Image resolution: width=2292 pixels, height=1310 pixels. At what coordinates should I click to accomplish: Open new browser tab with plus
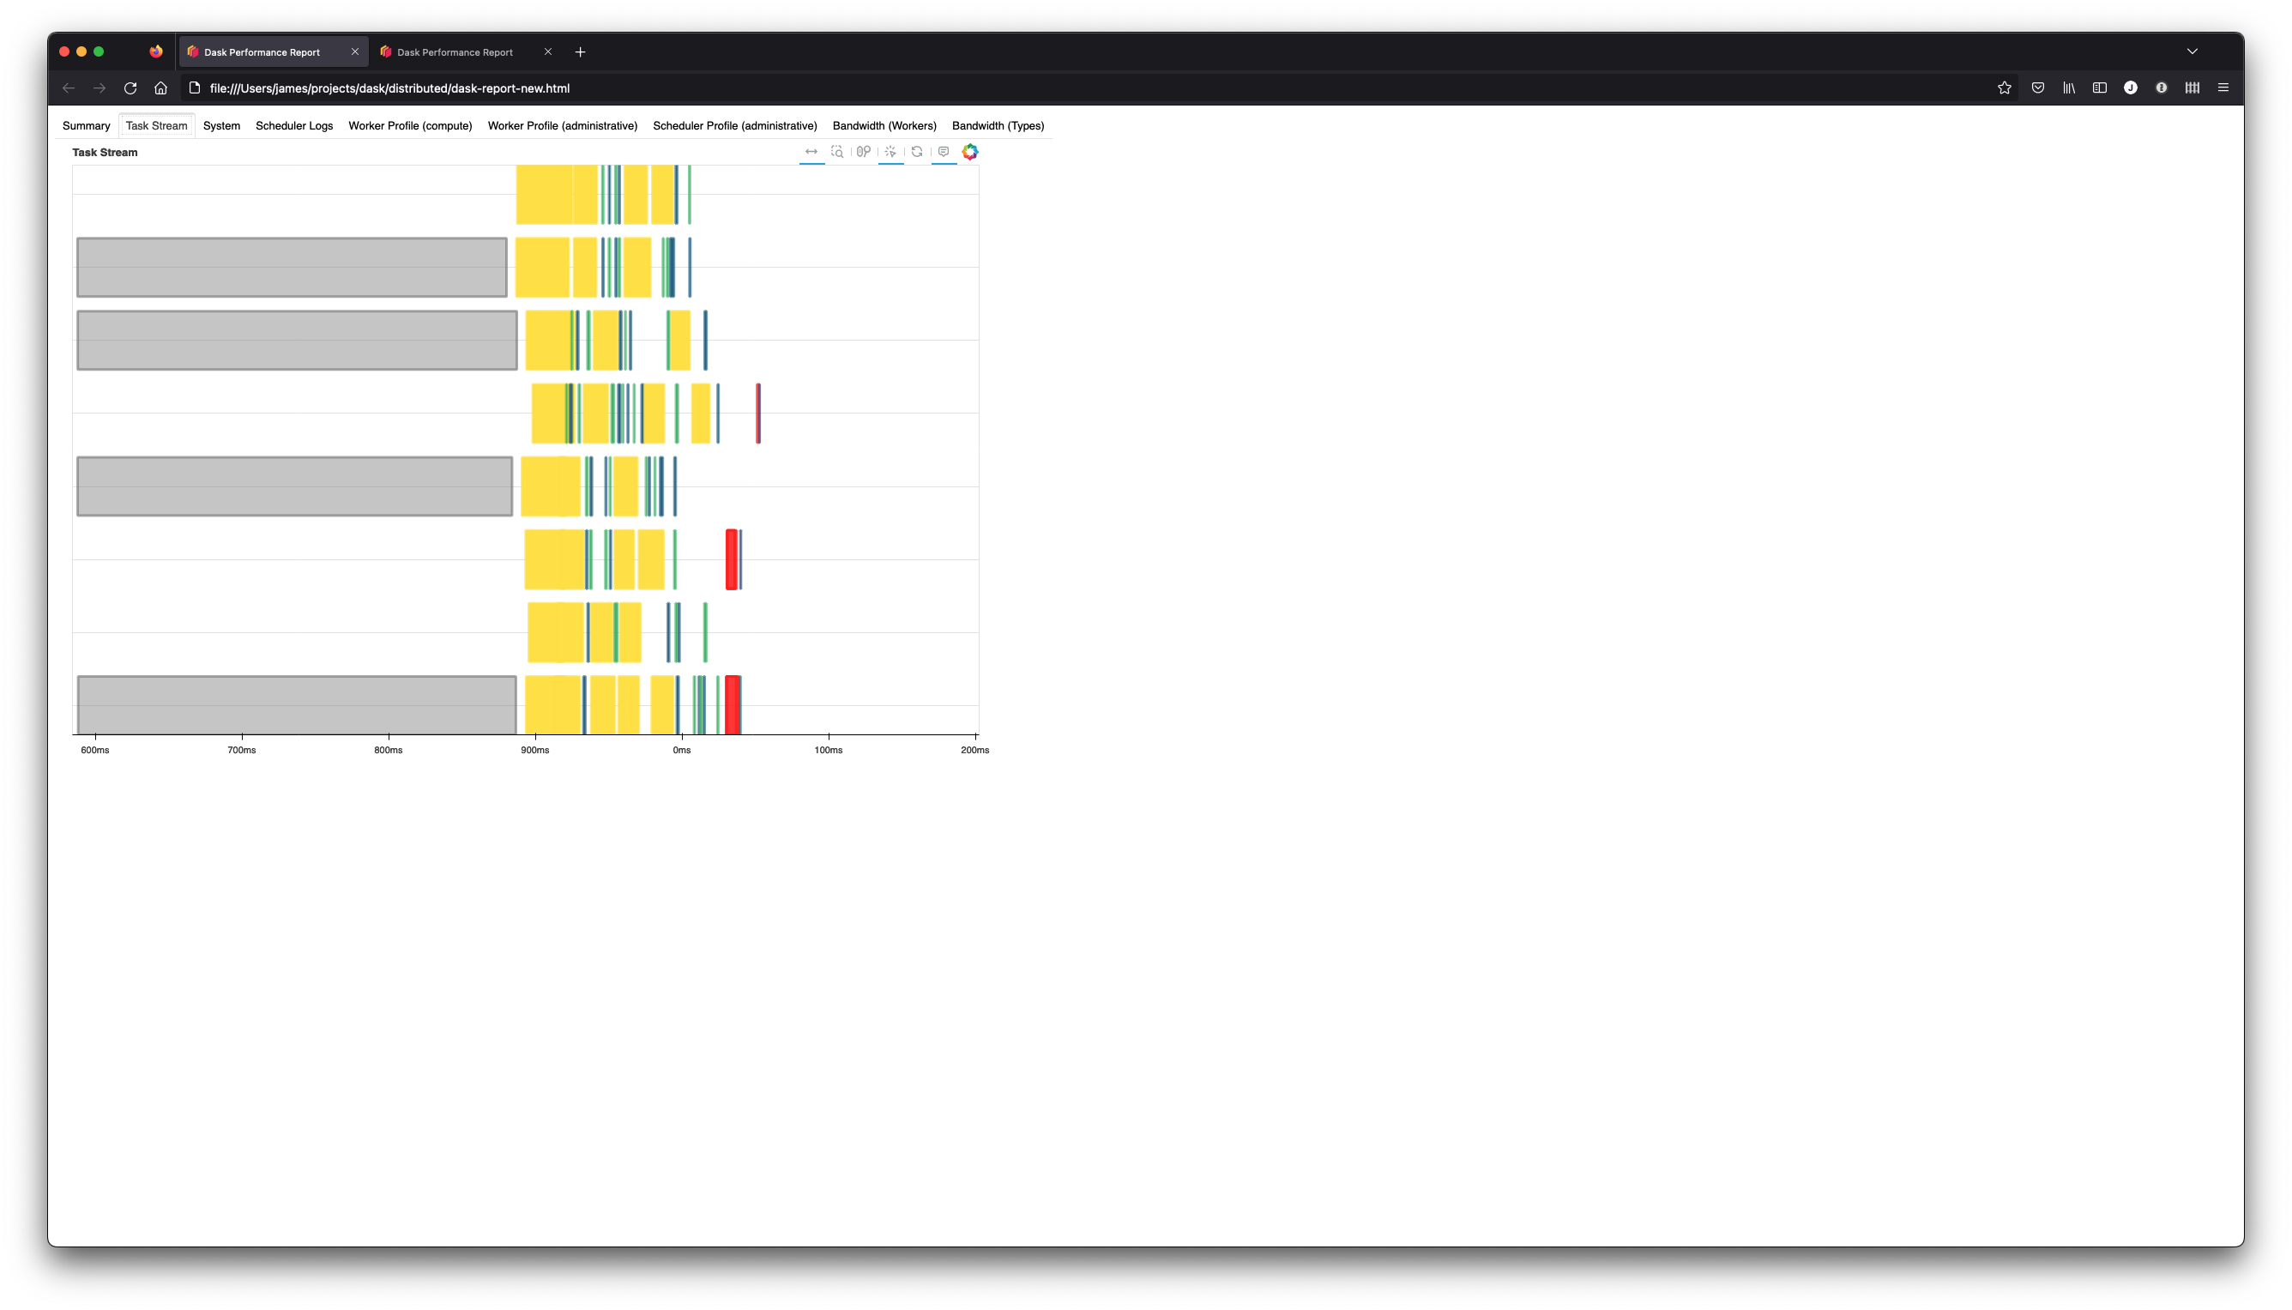(580, 52)
